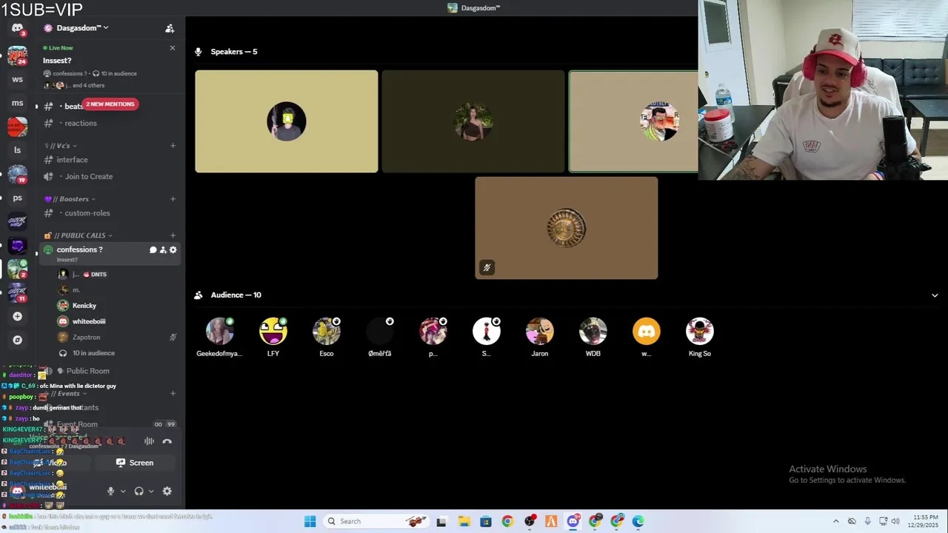Add a channel to Boosters category
The width and height of the screenshot is (948, 533).
click(x=173, y=198)
